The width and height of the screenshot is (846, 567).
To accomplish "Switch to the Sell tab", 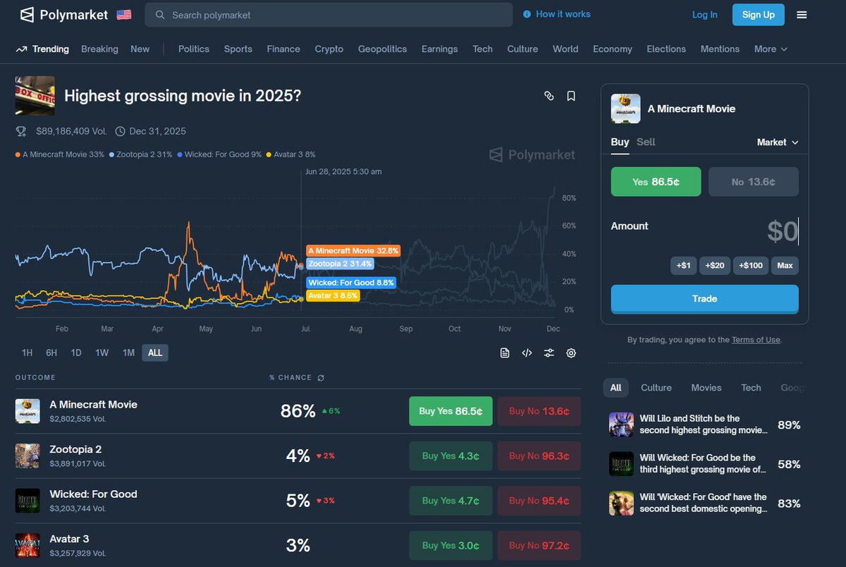I will 646,142.
